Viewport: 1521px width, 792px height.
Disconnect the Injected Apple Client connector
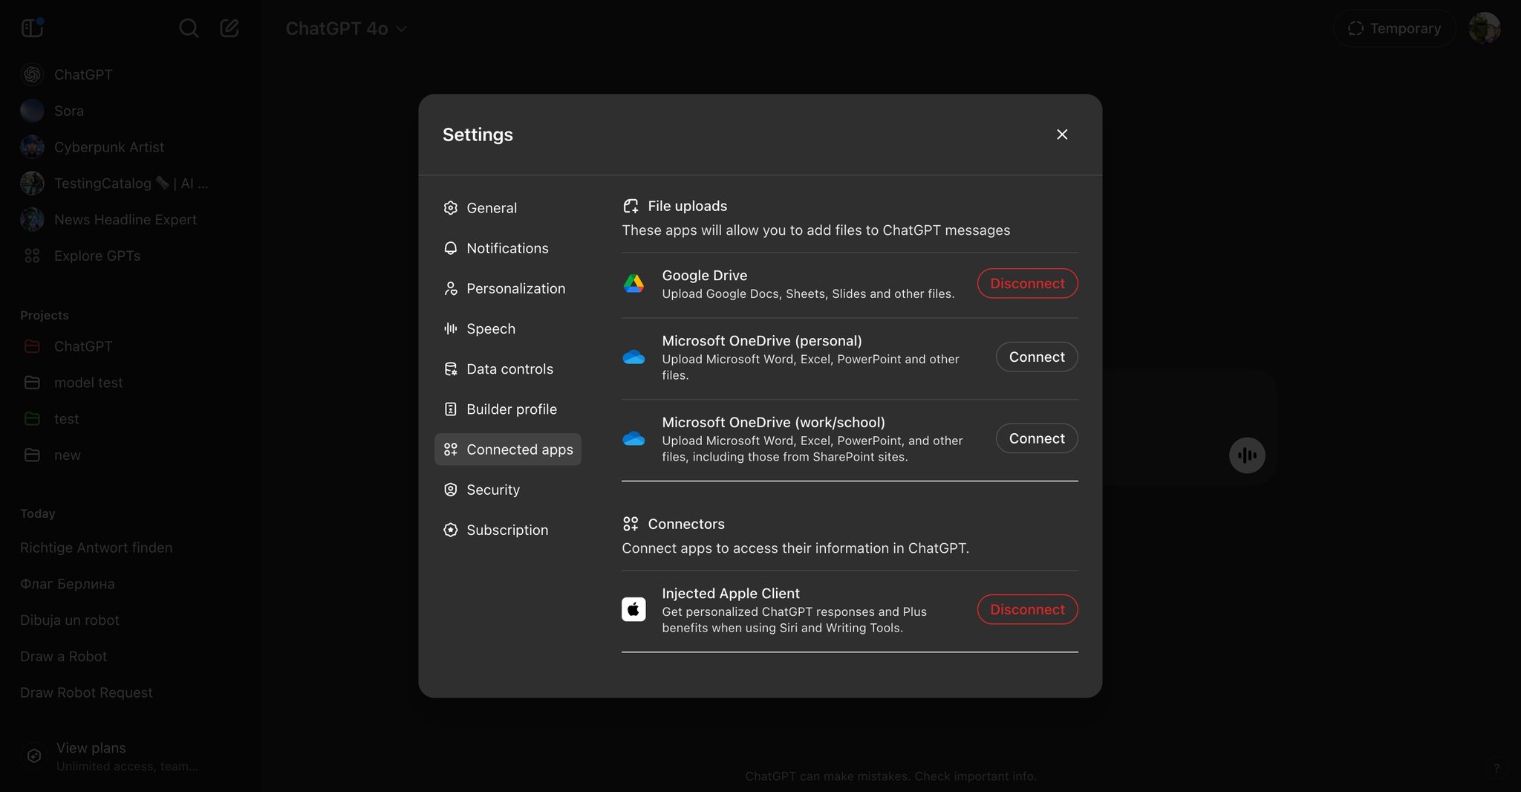(1027, 609)
